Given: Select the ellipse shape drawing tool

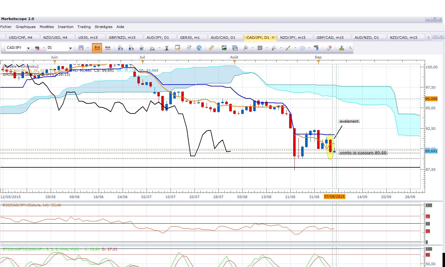Looking at the screenshot, I should [302, 48].
